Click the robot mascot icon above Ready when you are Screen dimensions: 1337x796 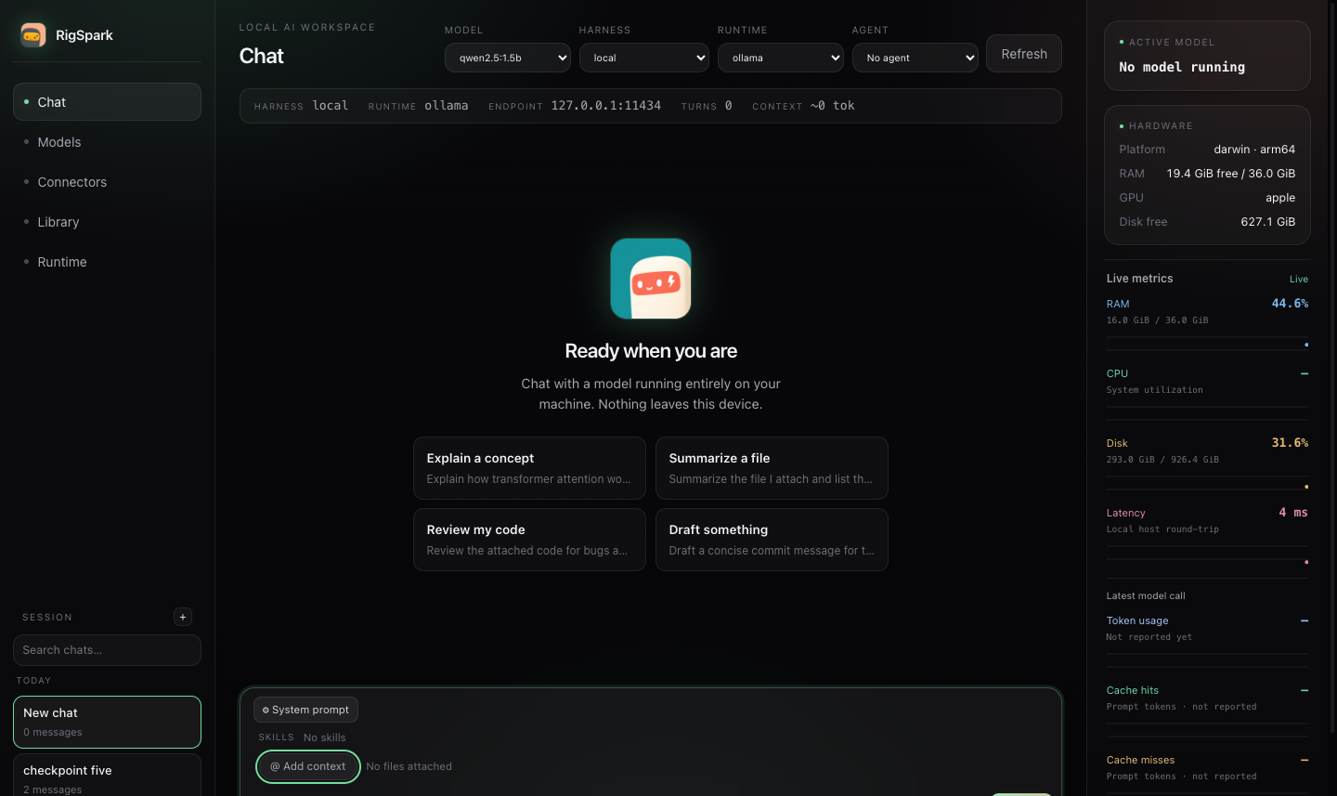[x=651, y=279]
